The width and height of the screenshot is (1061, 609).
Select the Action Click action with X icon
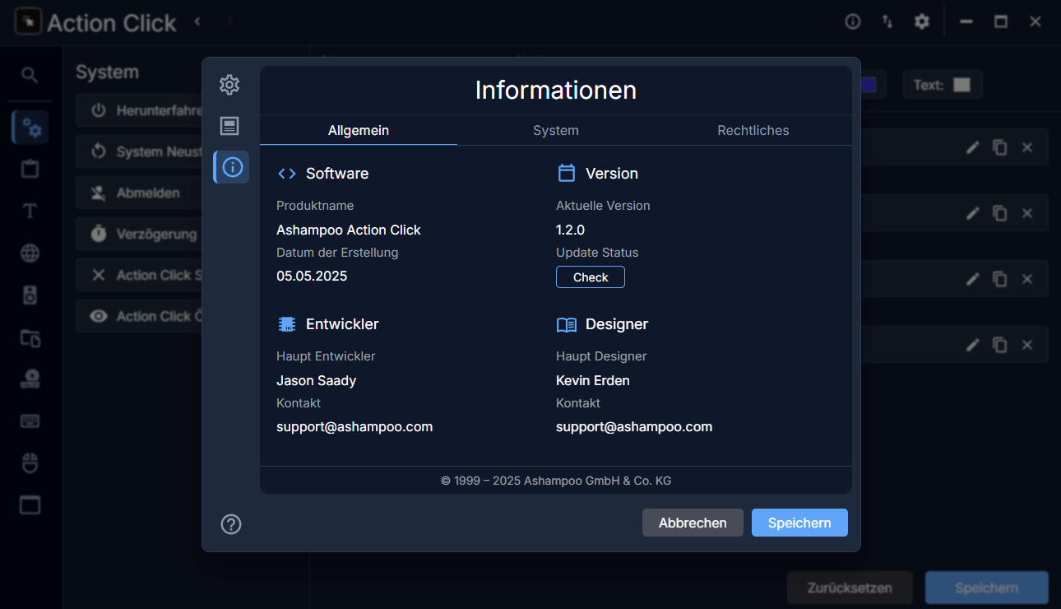pos(139,275)
